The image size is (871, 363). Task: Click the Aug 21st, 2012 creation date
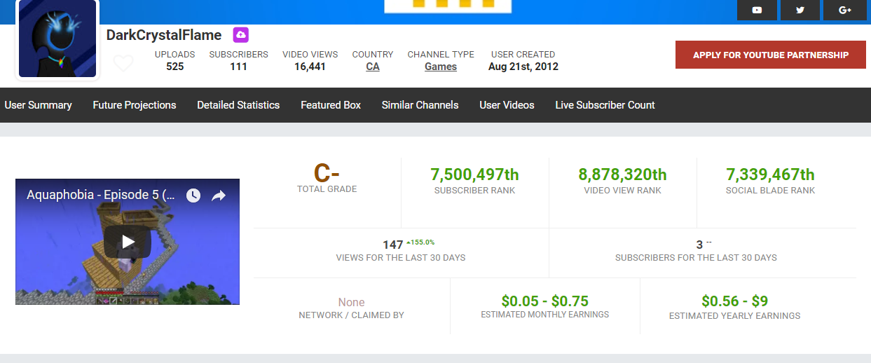click(523, 67)
